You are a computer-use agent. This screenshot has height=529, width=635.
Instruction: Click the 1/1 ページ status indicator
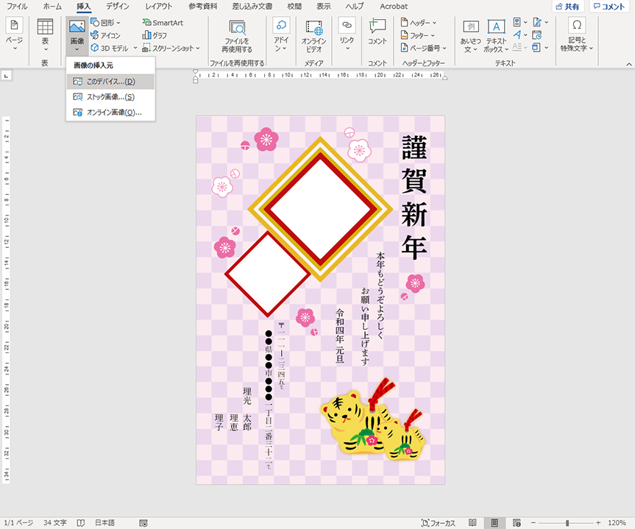coord(18,523)
